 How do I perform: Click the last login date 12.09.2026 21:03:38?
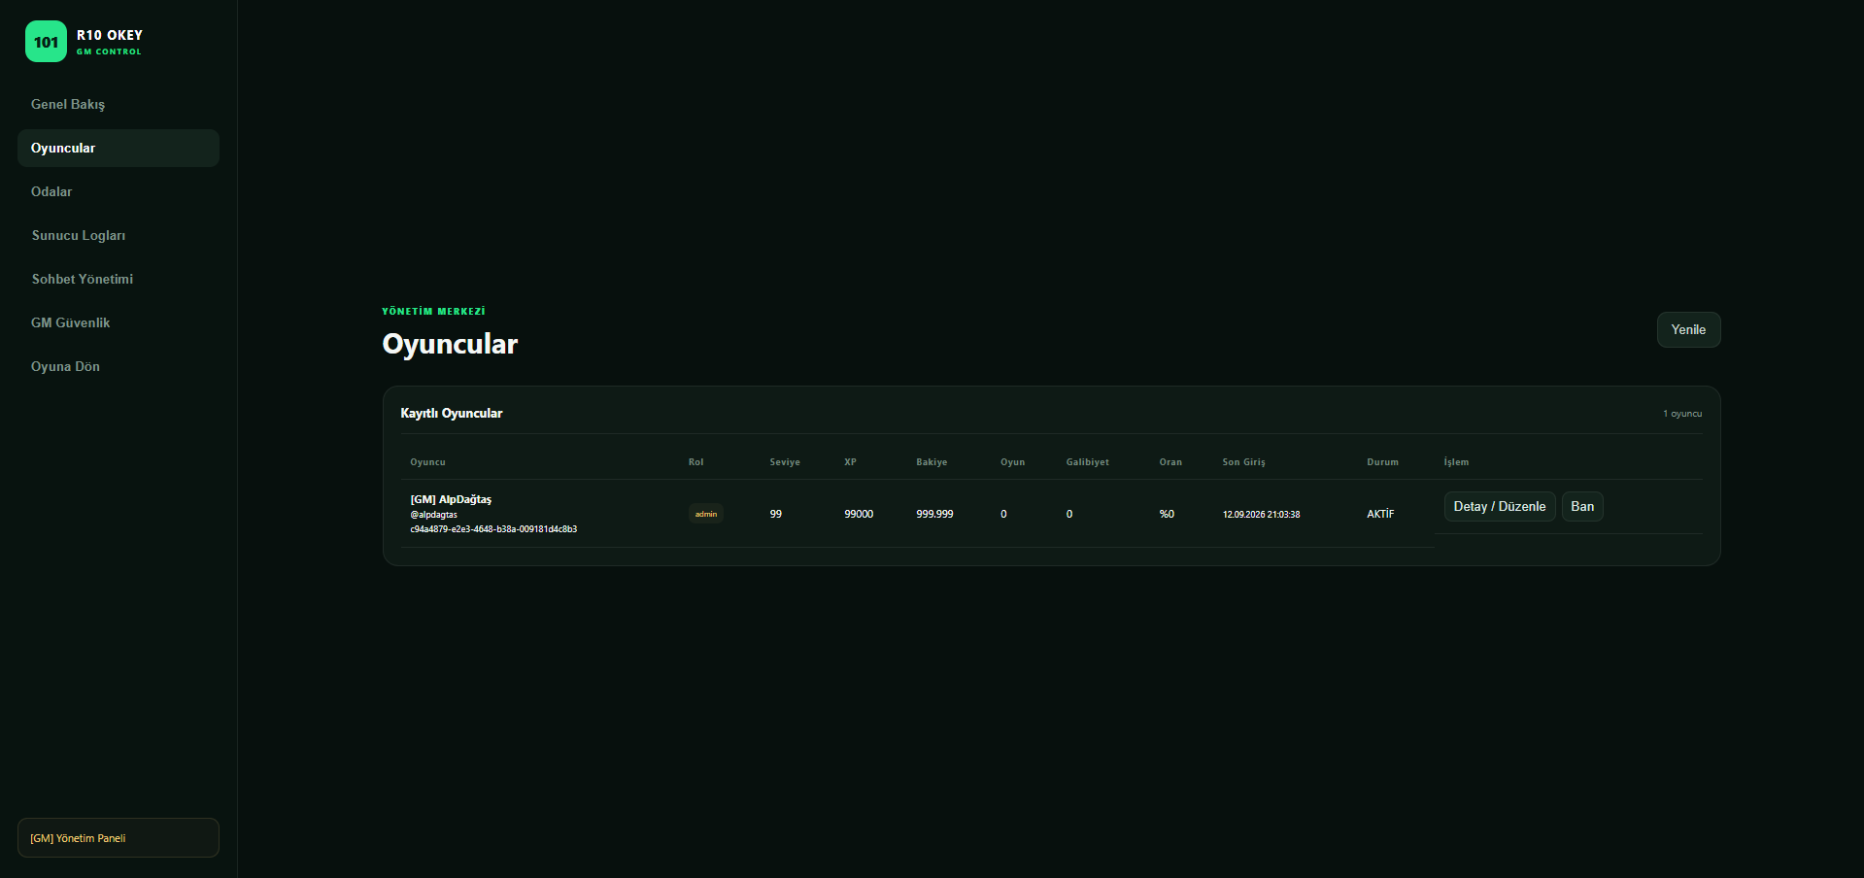pyautogui.click(x=1261, y=515)
